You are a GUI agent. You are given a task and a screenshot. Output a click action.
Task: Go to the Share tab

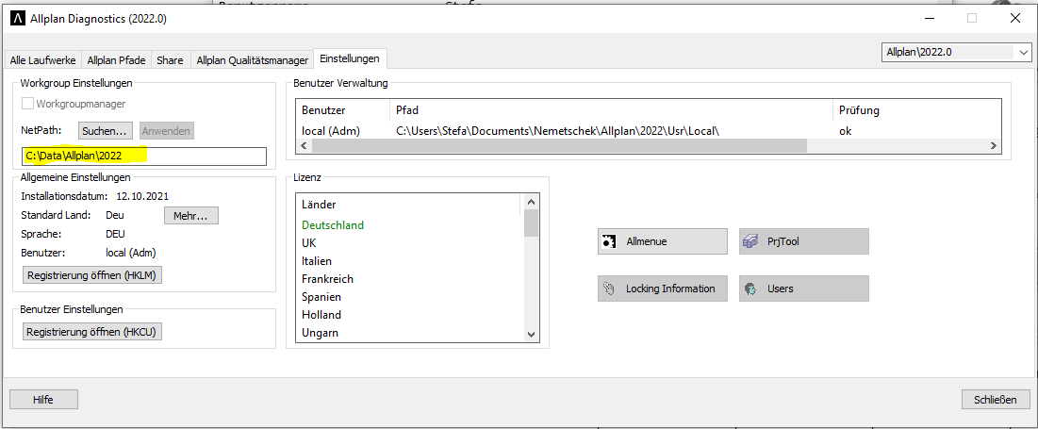170,60
